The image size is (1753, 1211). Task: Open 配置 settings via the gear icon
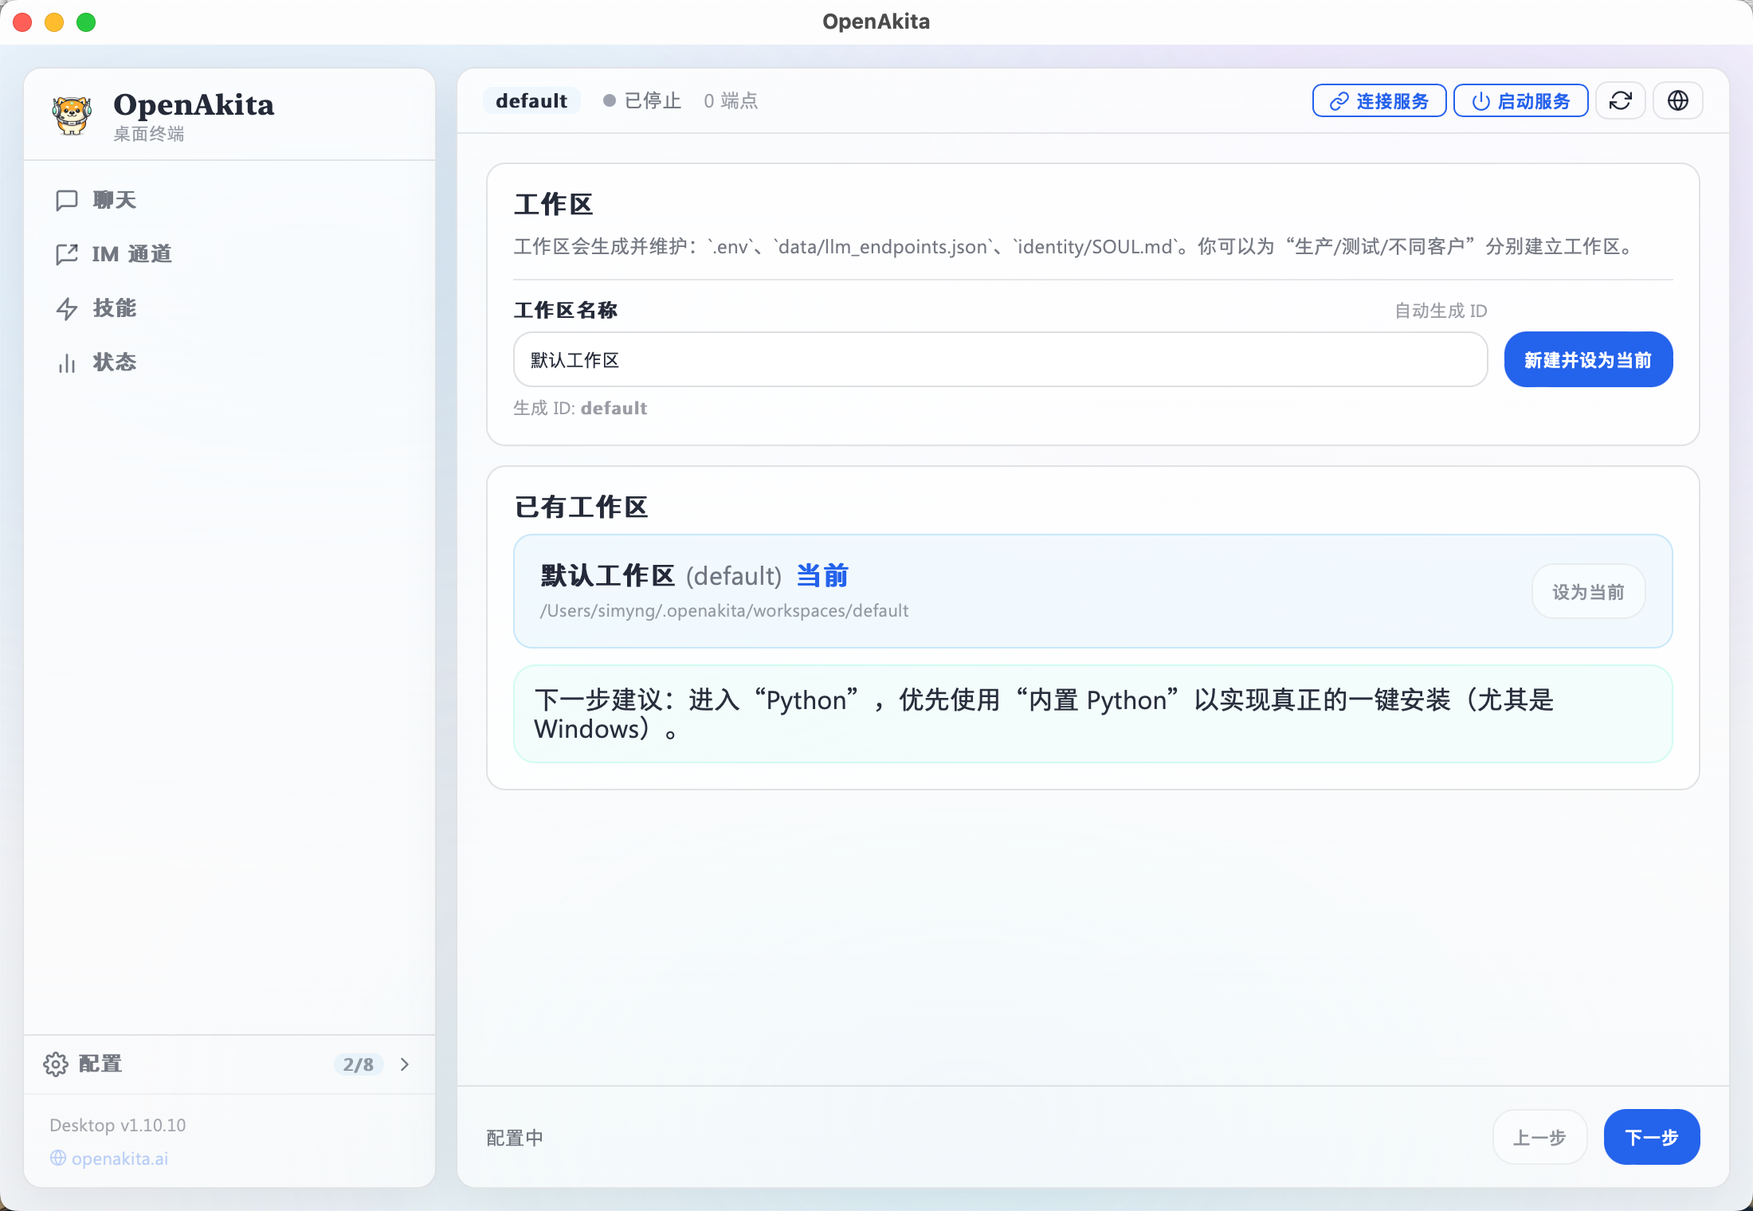pos(55,1064)
